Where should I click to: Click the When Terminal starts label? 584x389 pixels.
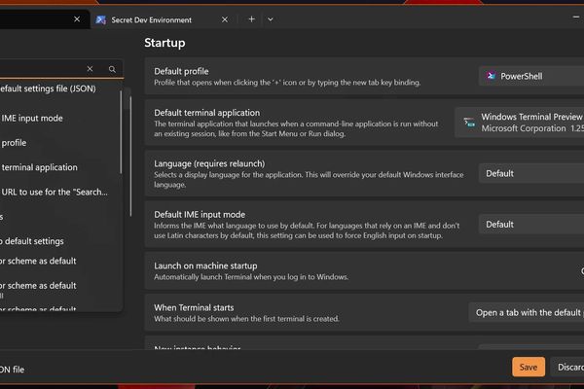tap(194, 308)
